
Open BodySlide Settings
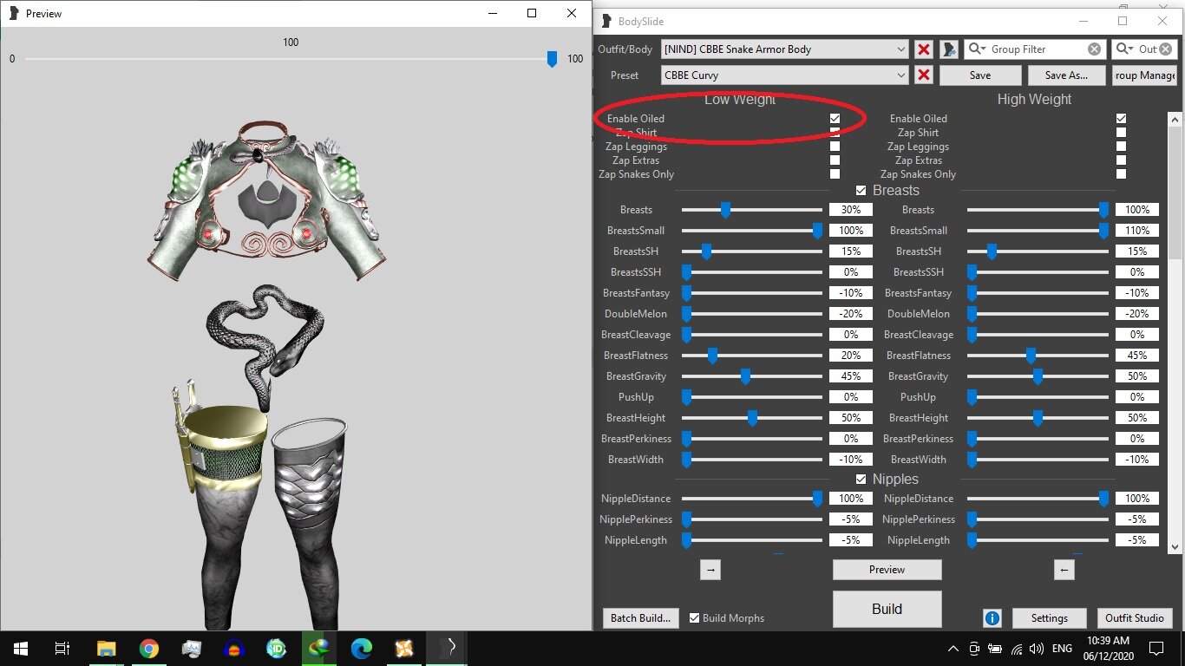1049,618
